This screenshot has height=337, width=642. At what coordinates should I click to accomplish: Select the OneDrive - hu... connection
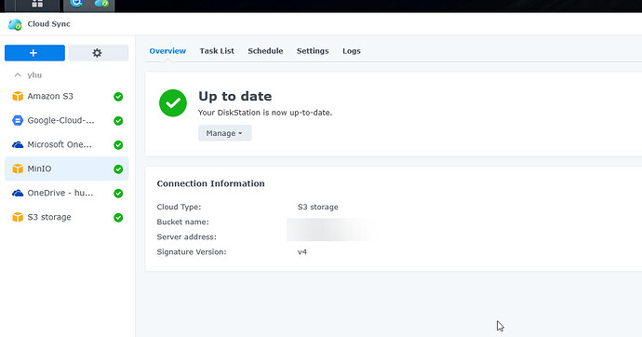[66, 193]
